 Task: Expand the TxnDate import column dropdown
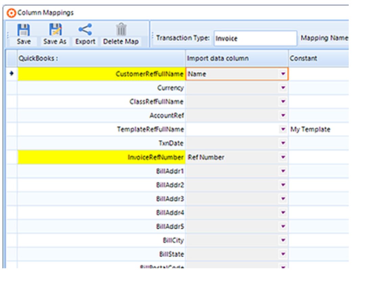point(283,143)
